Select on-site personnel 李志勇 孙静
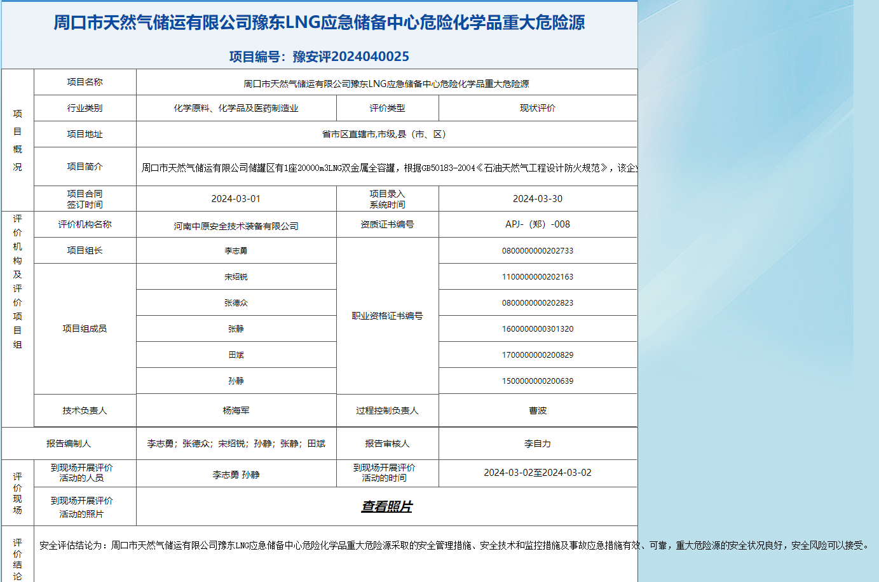 point(236,475)
